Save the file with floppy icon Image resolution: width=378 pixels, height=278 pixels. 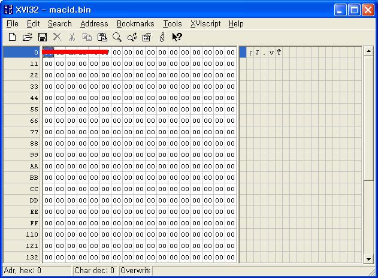pos(43,37)
